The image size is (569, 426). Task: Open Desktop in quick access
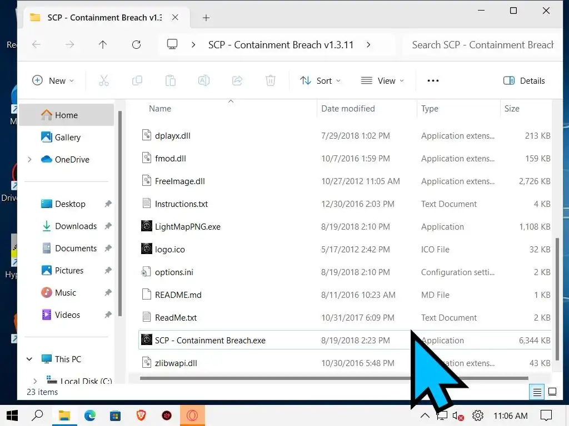coord(70,204)
